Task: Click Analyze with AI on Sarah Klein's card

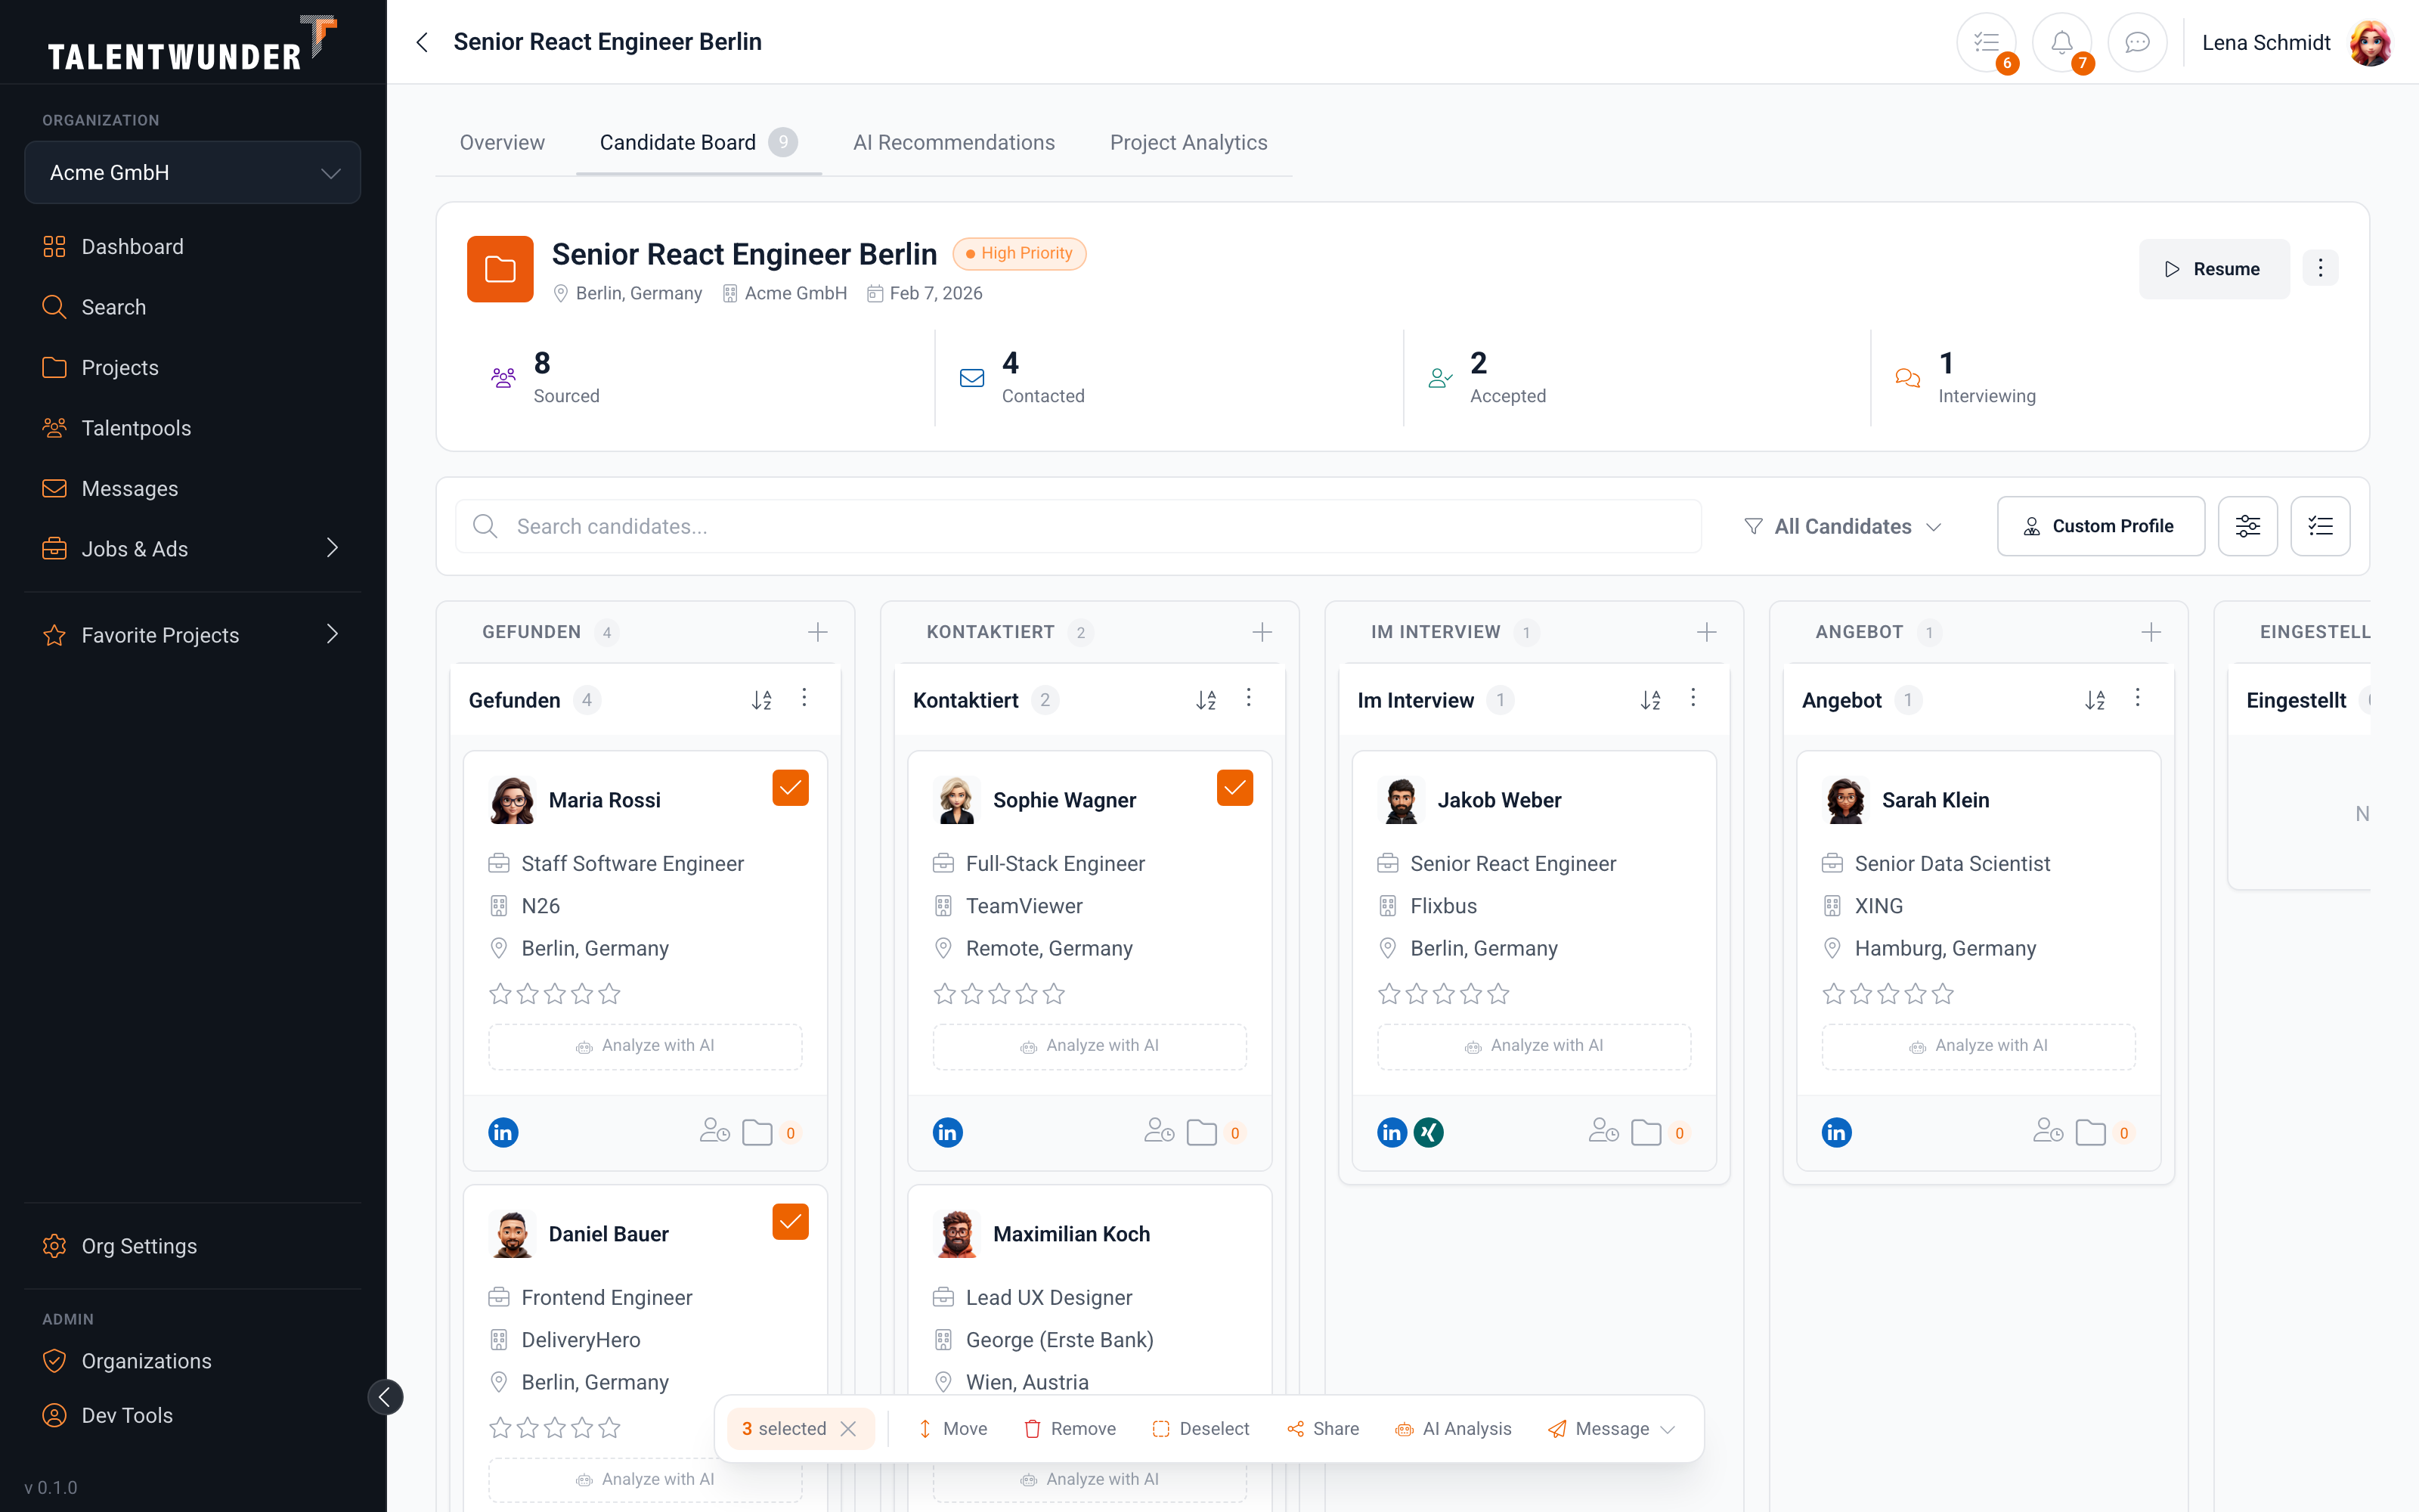Action: tap(1978, 1046)
